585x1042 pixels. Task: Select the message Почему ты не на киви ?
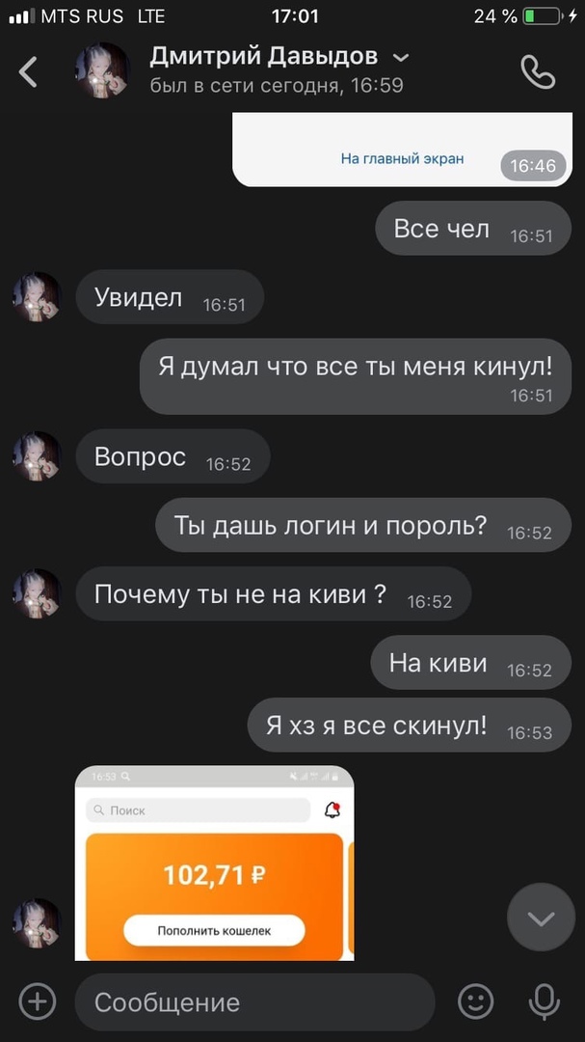point(274,593)
